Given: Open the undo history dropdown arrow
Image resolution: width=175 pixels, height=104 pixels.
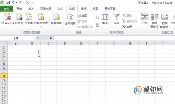Looking at the screenshot, I should [16, 3].
